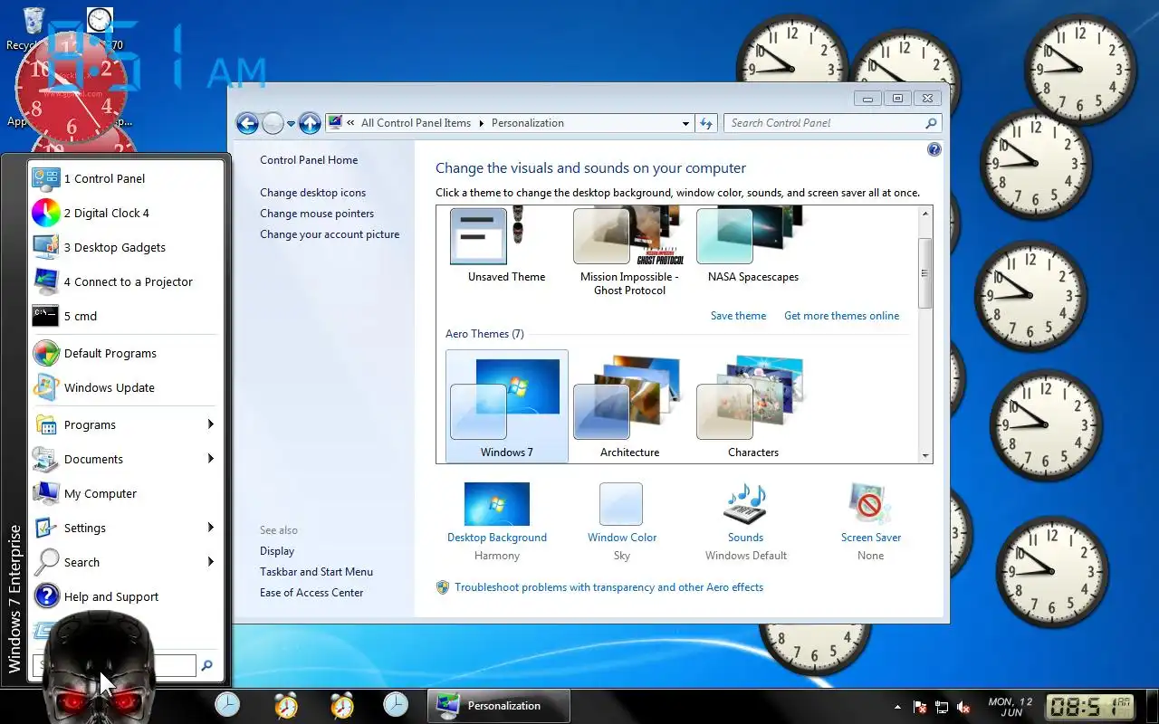This screenshot has width=1159, height=724.
Task: Open Help and Support
Action: click(127, 596)
